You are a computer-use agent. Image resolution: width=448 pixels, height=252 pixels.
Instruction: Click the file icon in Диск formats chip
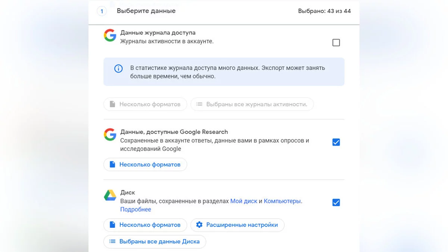coord(112,225)
